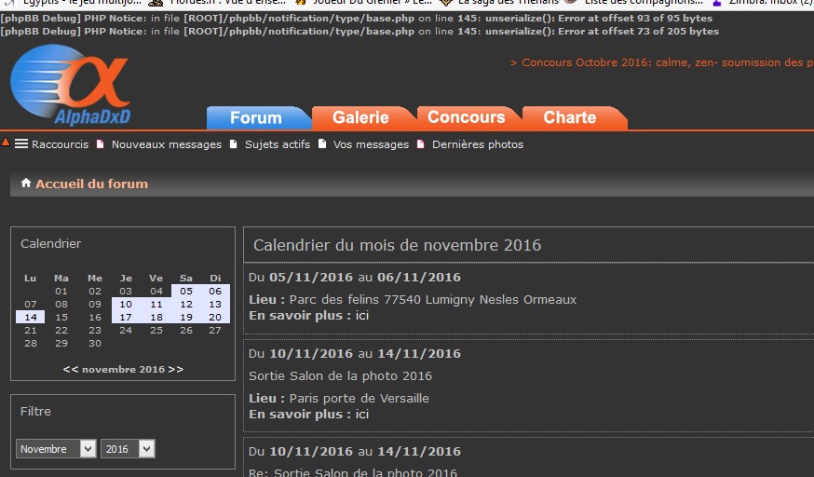Click the page icon before Nouveaux messages

tap(101, 144)
